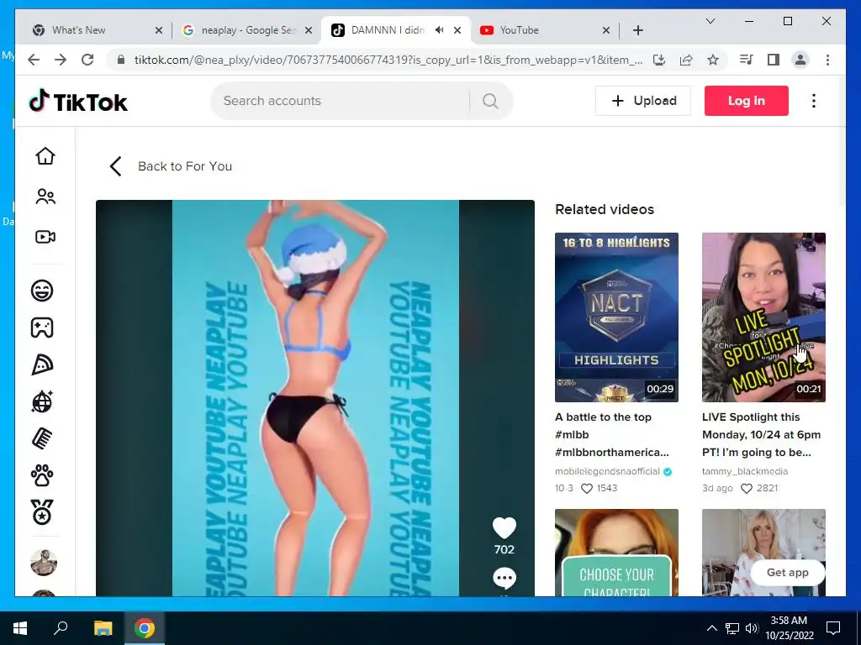The height and width of the screenshot is (645, 861).
Task: Open a new browser tab
Action: (637, 30)
